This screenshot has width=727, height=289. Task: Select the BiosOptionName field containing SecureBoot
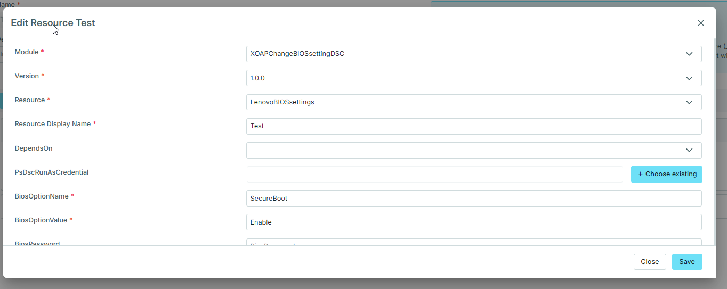click(473, 198)
